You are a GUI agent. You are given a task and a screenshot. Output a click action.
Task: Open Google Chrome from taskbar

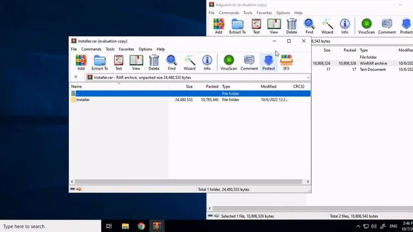[141, 226]
